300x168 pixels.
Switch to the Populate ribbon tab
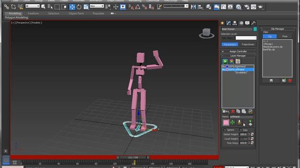click(98, 14)
